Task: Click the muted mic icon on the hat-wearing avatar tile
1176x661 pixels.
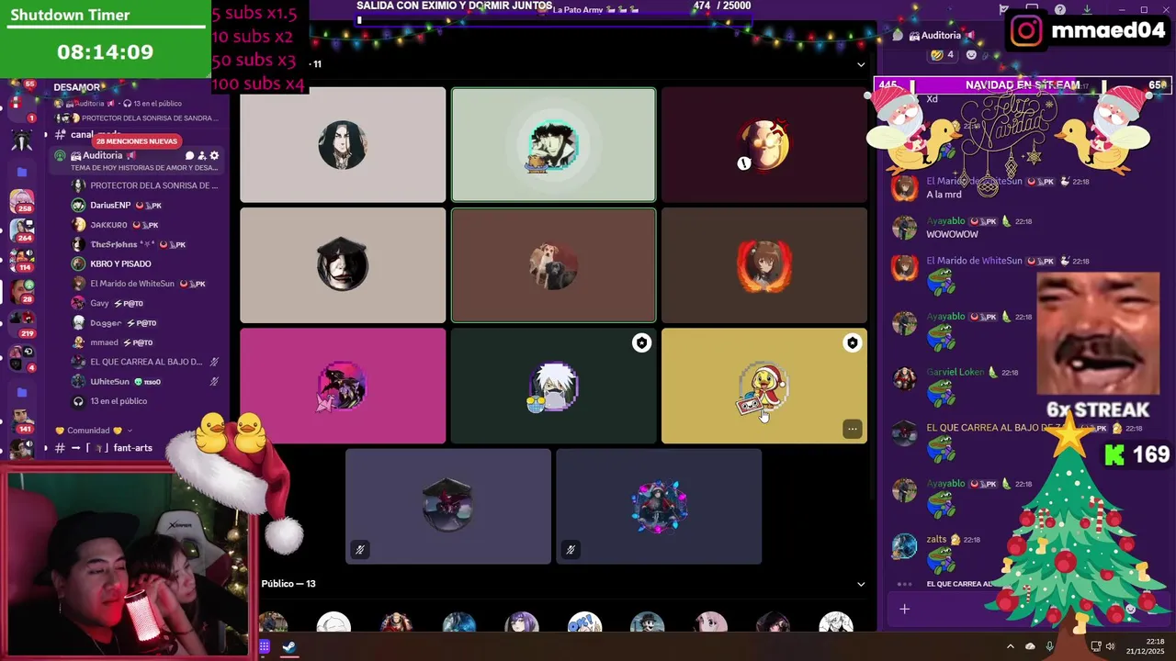Action: pyautogui.click(x=360, y=550)
